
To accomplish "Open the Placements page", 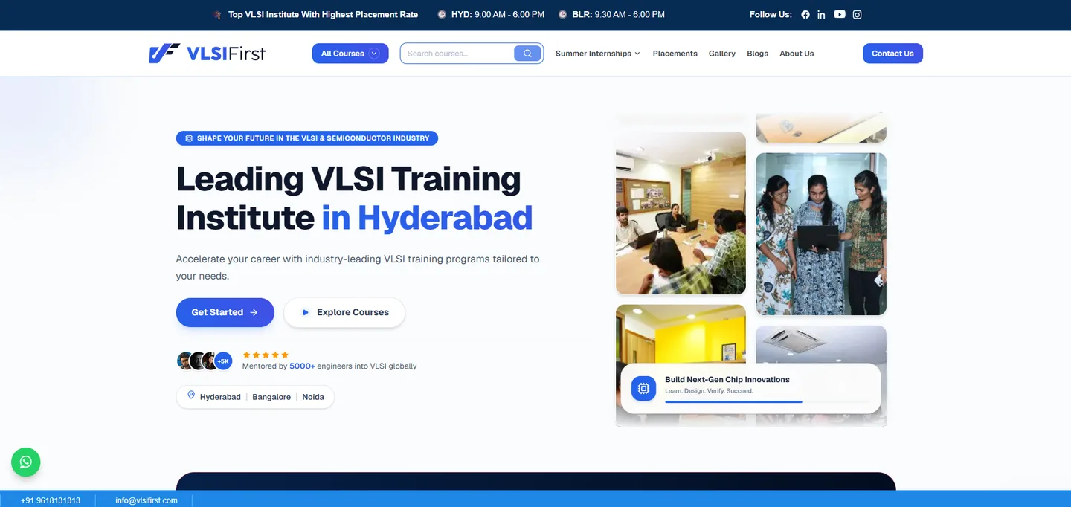I will coord(675,54).
